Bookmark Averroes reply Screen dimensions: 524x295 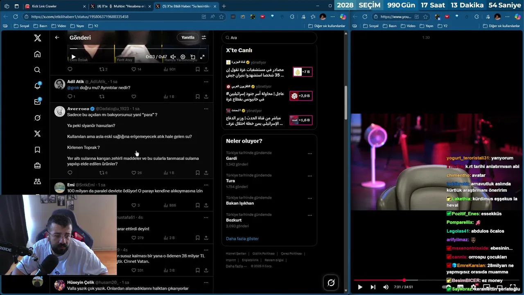[197, 173]
